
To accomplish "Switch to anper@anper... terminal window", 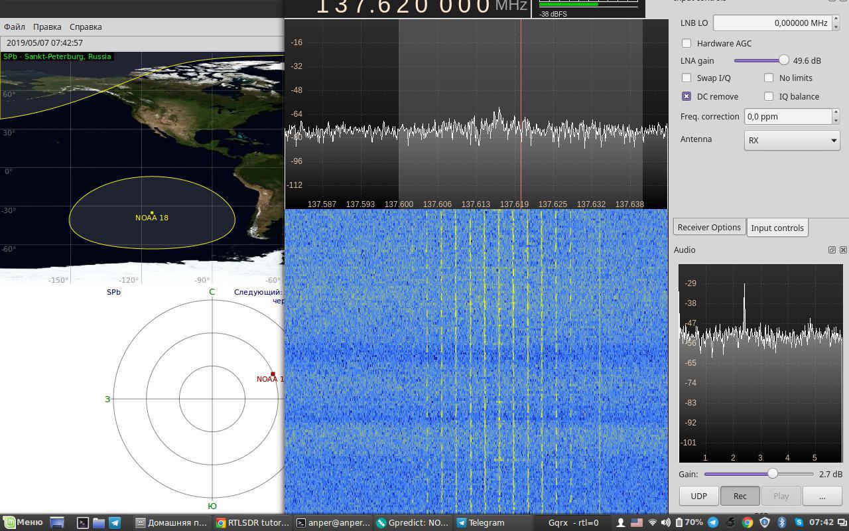I will (x=333, y=523).
